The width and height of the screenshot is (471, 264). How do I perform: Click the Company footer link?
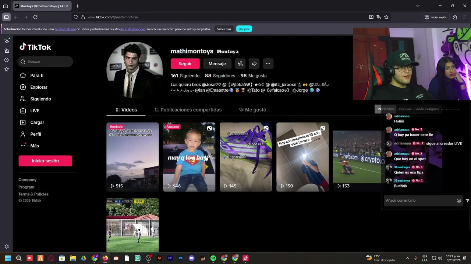[x=27, y=180]
